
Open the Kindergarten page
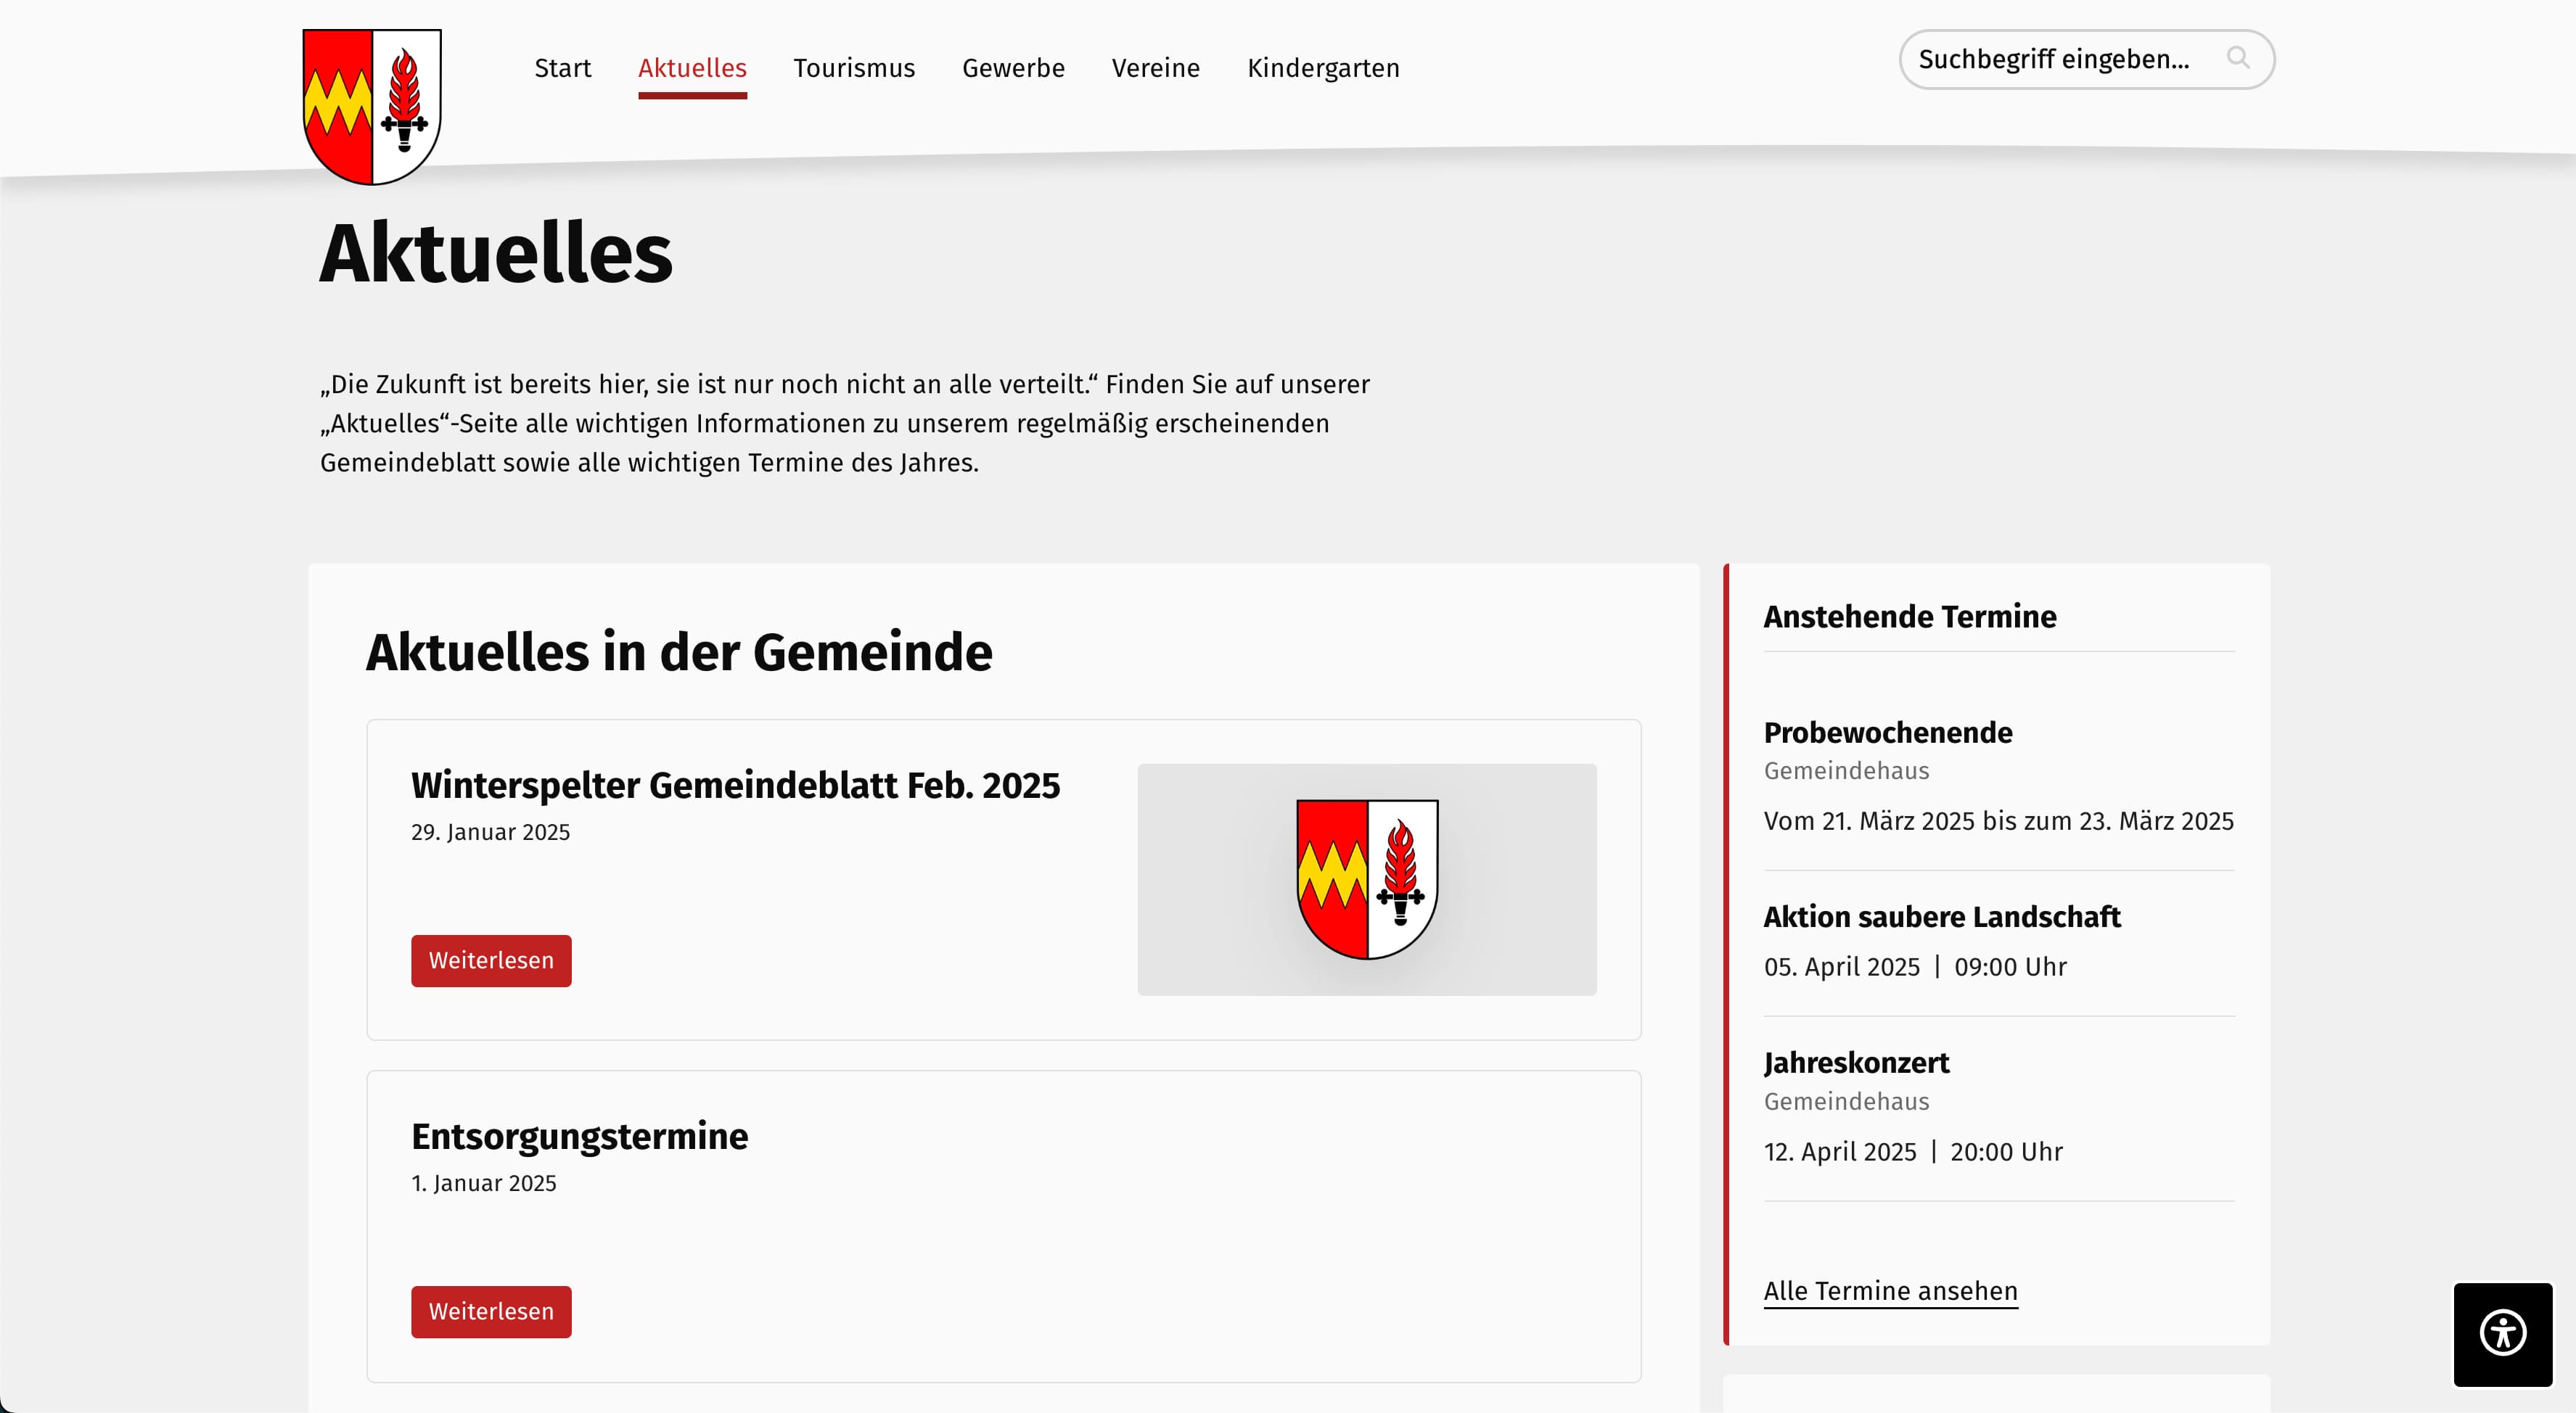click(1323, 68)
